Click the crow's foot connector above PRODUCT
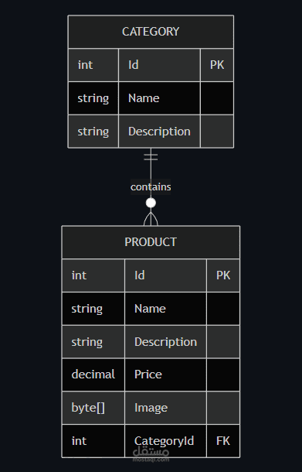Screen dimensions: 302x472 coord(151,219)
